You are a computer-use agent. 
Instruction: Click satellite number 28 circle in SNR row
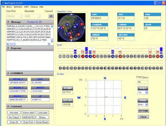tap(161, 56)
